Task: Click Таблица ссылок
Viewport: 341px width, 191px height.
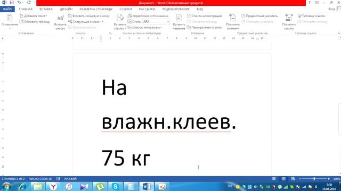Action: point(311,16)
